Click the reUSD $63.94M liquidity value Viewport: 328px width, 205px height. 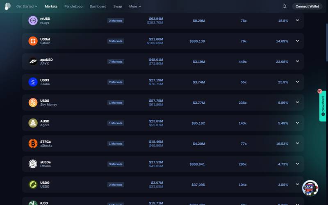156,18
